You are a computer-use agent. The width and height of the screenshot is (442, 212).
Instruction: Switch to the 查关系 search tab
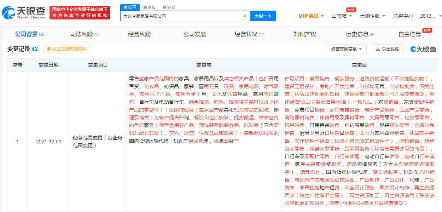(169, 7)
